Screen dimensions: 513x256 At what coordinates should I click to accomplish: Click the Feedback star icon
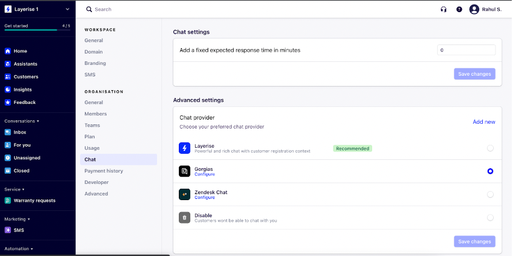(x=8, y=102)
